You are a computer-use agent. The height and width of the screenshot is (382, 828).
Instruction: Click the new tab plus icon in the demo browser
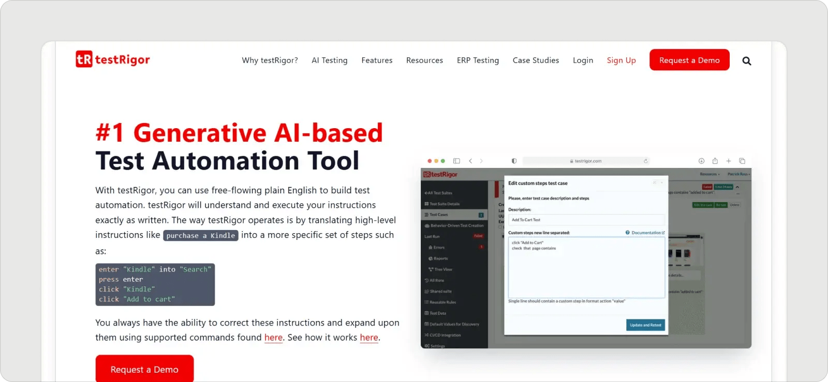coord(728,161)
